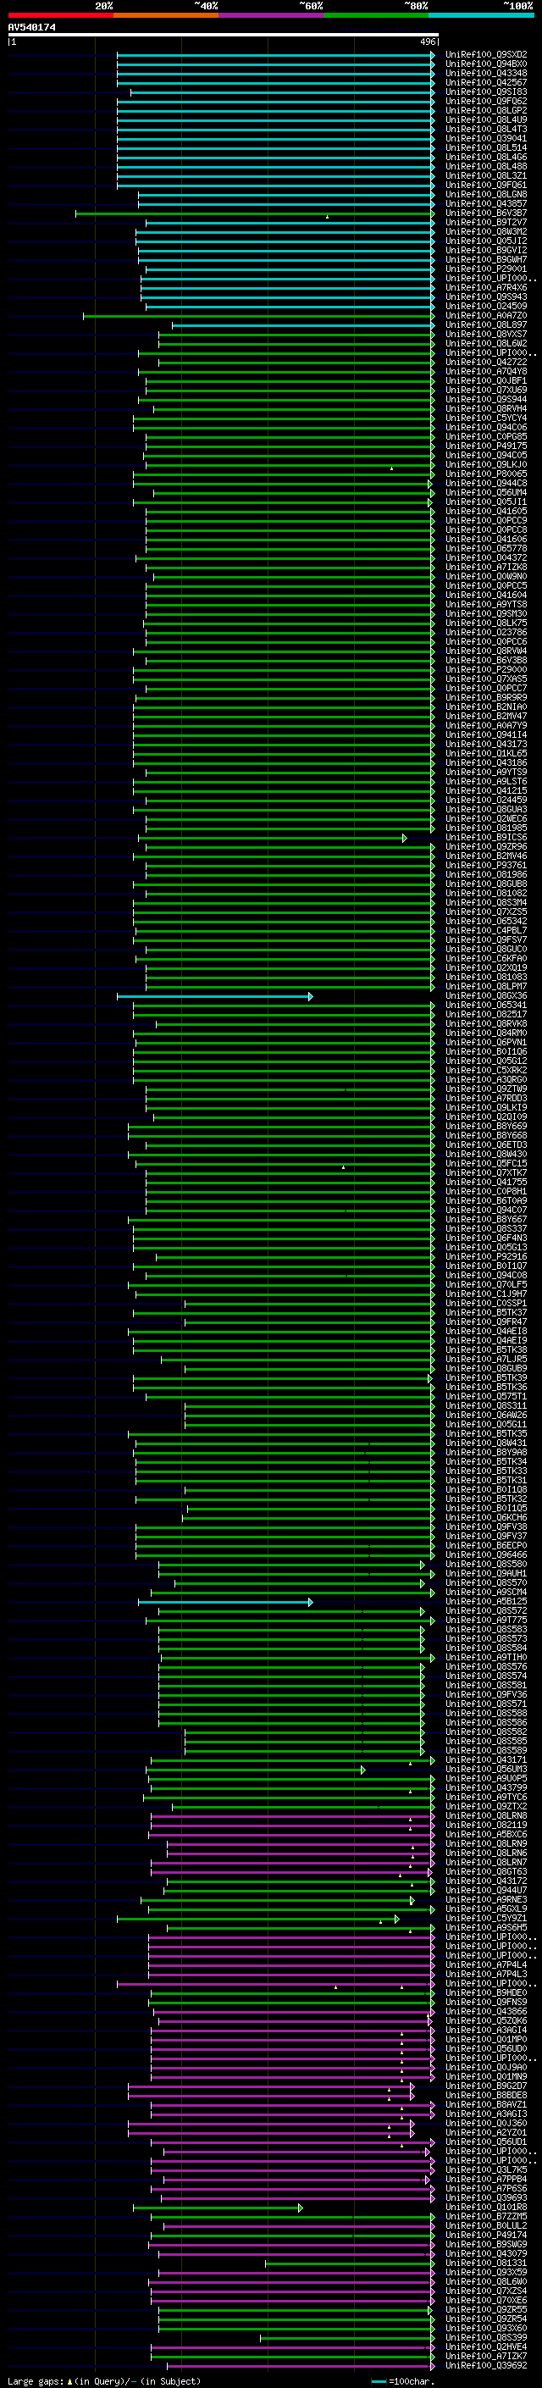Viewport: 542px width, 2388px height.
Task: Click hit label UniRef100_Q8GX36
Action: (486, 995)
